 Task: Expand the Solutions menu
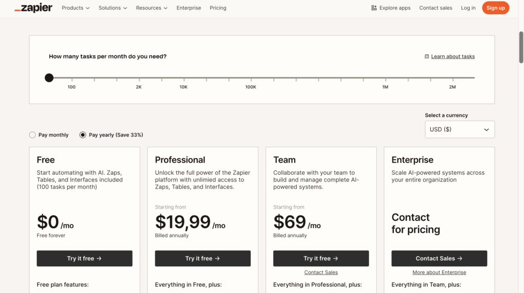pos(113,8)
